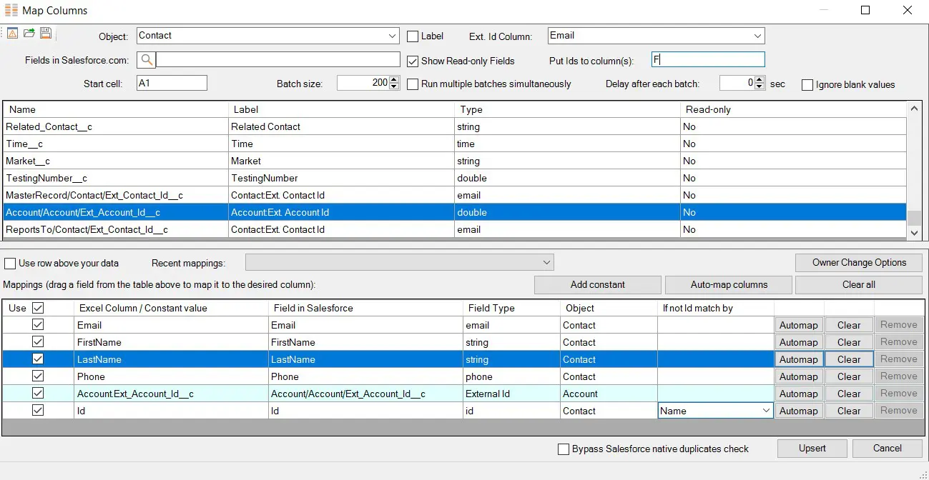Click the Map Columns window icon in the title bar
The height and width of the screenshot is (480, 929).
[x=11, y=11]
